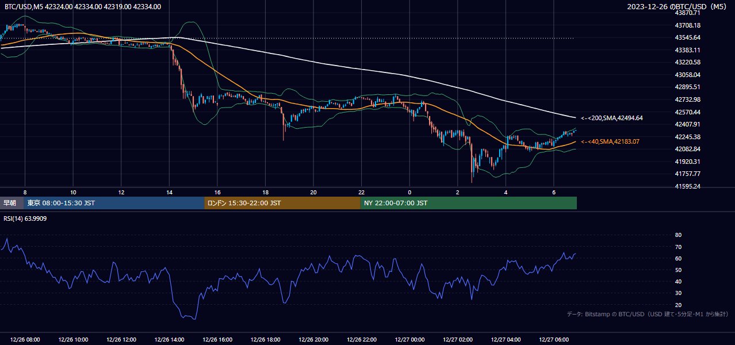The image size is (735, 345).
Task: Click the RSI axis level 20
Action: pyautogui.click(x=678, y=305)
